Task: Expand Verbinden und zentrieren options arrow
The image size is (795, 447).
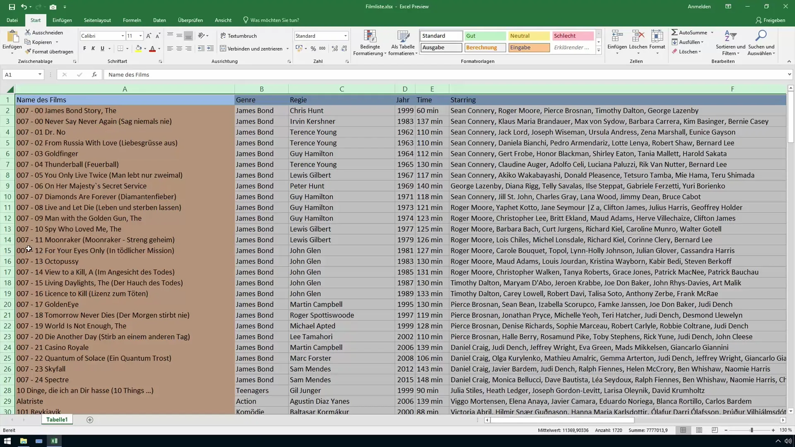Action: tap(287, 49)
